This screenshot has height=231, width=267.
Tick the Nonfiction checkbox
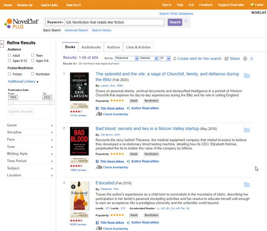pos(33,74)
